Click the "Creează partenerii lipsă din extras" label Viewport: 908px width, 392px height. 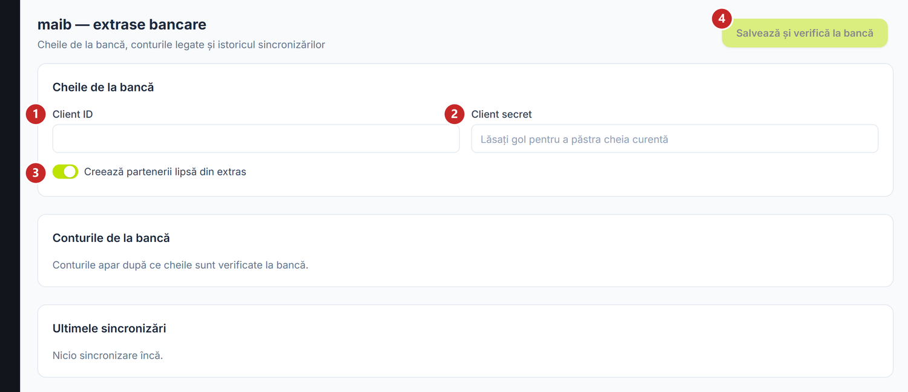point(165,172)
